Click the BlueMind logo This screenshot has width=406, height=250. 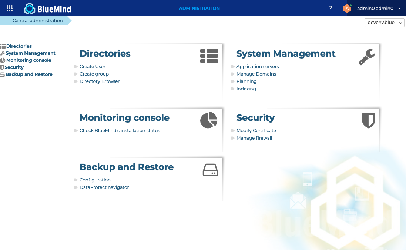47,9
